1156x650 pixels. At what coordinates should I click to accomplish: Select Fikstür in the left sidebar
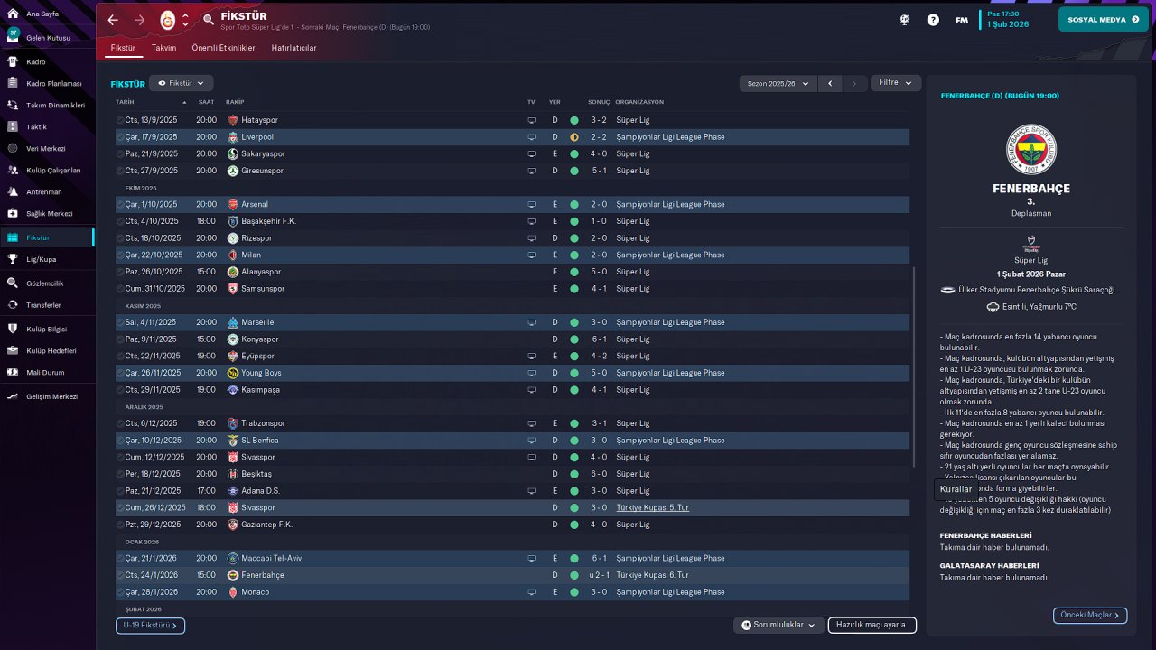(x=47, y=237)
